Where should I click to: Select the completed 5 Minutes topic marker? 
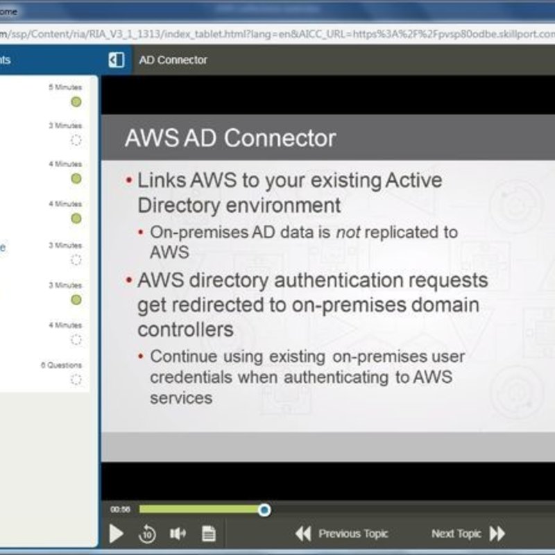coord(76,102)
